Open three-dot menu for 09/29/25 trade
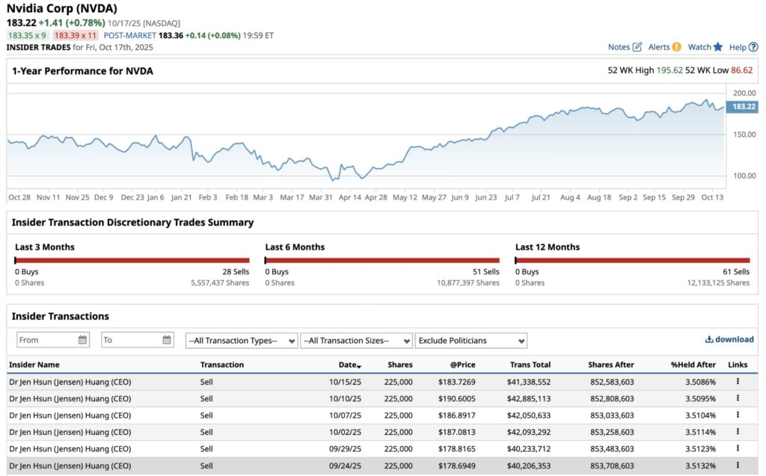The image size is (766, 476). pyautogui.click(x=738, y=448)
